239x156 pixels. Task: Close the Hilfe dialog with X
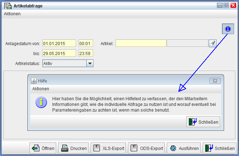[215, 81]
